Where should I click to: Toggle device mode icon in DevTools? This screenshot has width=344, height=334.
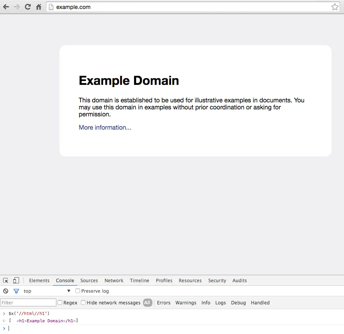pyautogui.click(x=16, y=280)
